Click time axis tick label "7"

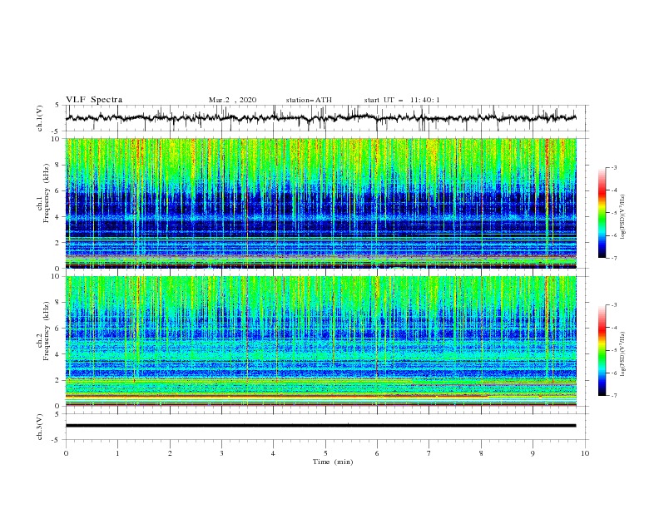pos(429,453)
